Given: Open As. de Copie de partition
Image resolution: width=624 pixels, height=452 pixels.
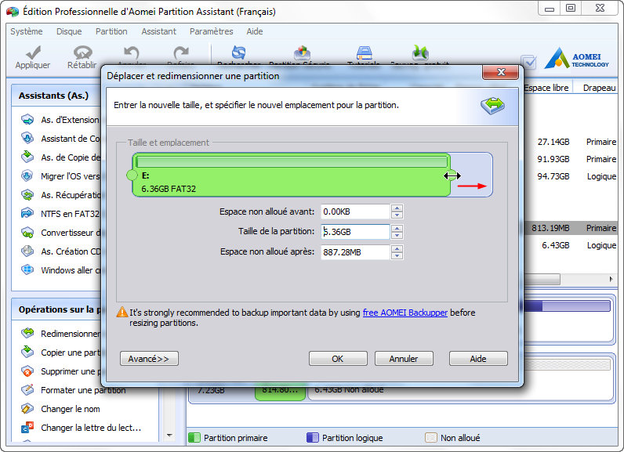Looking at the screenshot, I should [70, 157].
